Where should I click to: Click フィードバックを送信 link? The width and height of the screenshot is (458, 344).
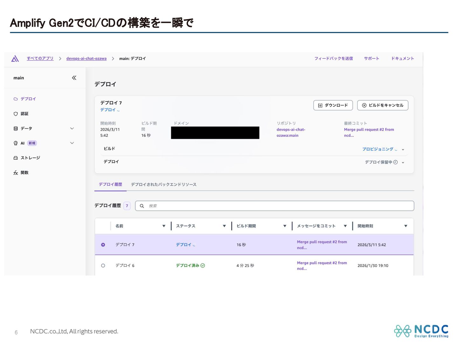point(334,59)
